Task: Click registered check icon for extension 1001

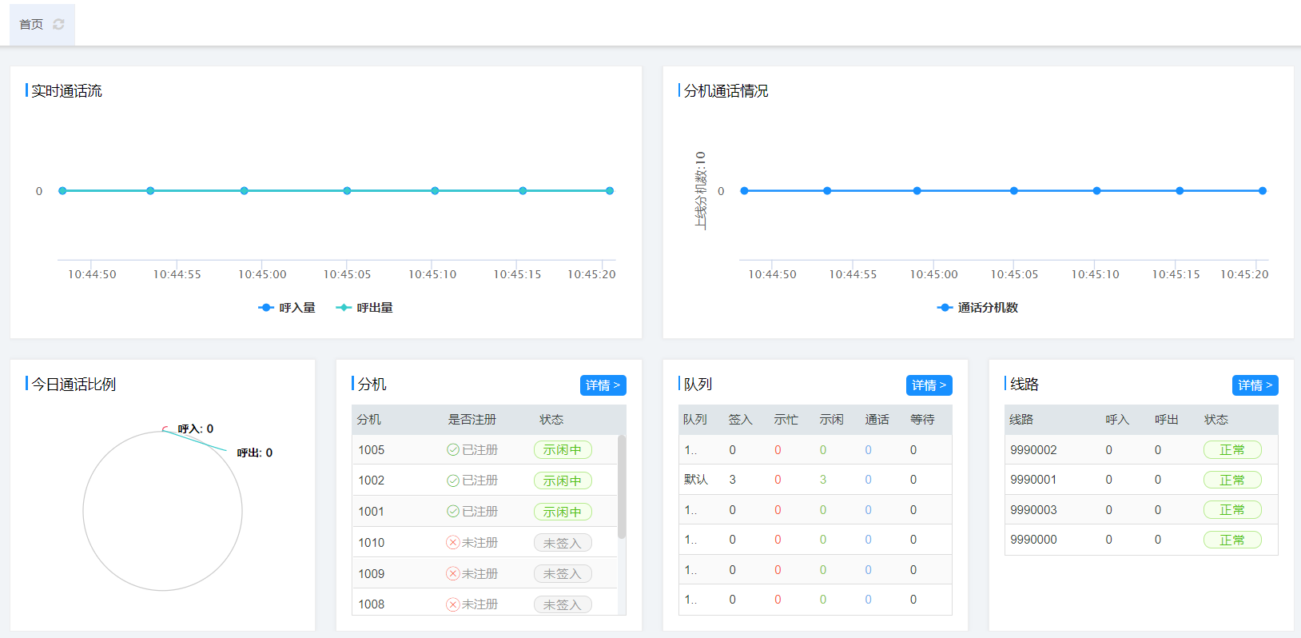Action: (453, 512)
